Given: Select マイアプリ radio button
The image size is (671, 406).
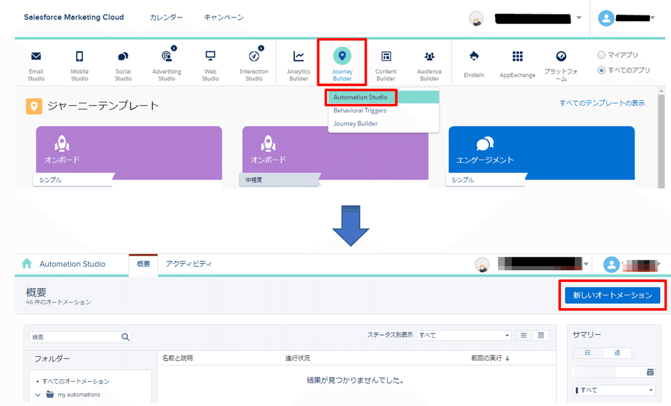Looking at the screenshot, I should 602,55.
